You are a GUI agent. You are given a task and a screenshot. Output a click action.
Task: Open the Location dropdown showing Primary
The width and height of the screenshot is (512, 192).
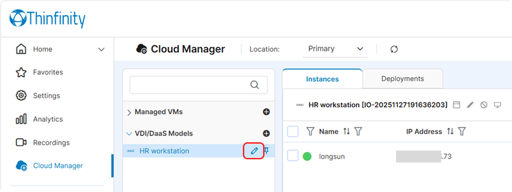[335, 49]
